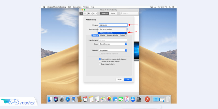Image resolution: width=218 pixels, height=109 pixels.
Task: Switch to the list view icon
Action: click(85, 13)
